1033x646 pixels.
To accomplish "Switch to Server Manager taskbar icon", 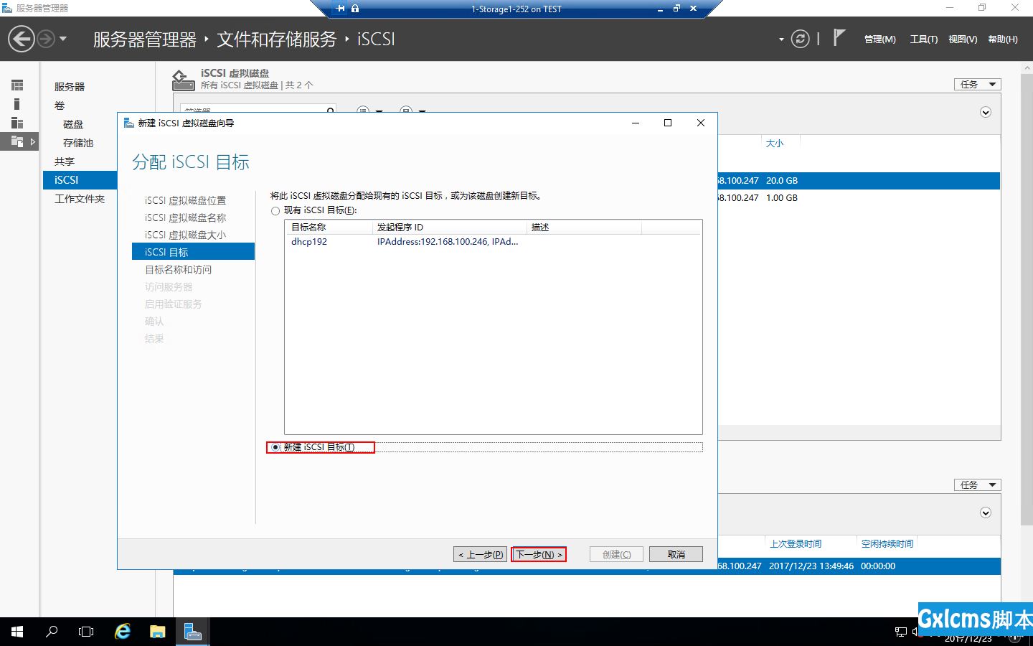I will [192, 632].
